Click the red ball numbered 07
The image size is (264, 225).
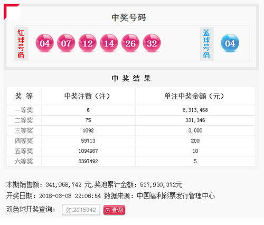click(x=66, y=43)
